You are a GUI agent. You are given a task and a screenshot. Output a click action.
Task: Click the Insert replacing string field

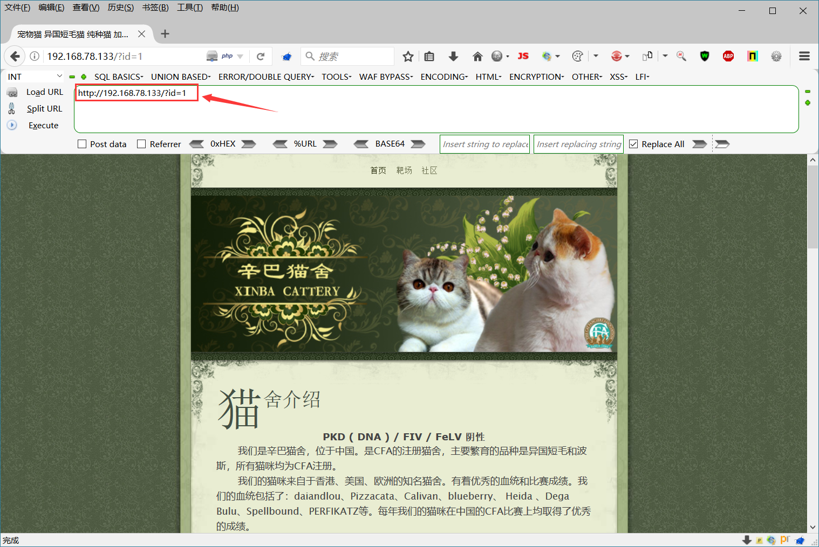coord(578,144)
